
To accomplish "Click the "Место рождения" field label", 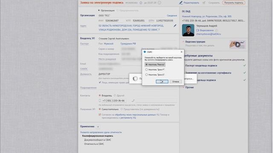I will point(107,59).
